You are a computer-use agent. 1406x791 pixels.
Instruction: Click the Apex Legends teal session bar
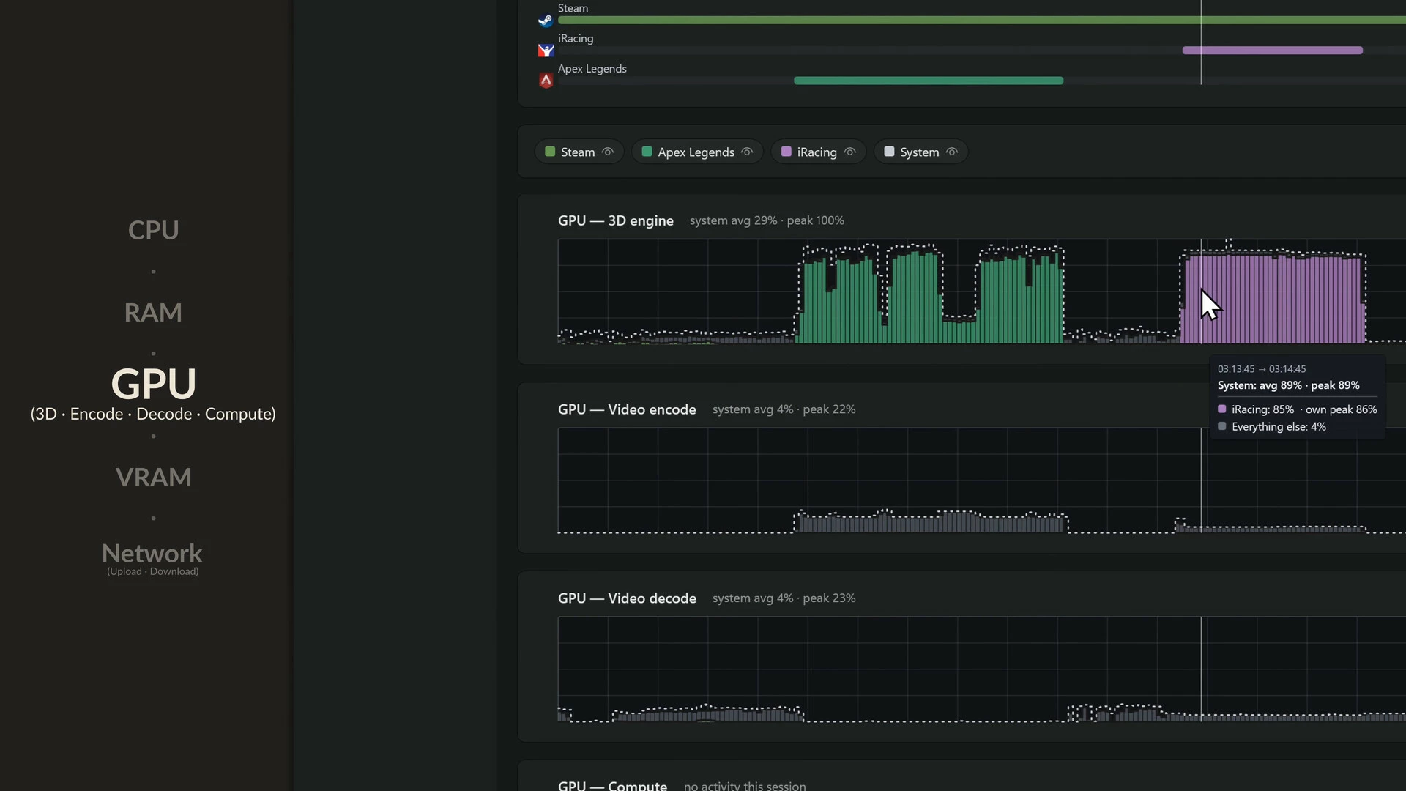(929, 81)
